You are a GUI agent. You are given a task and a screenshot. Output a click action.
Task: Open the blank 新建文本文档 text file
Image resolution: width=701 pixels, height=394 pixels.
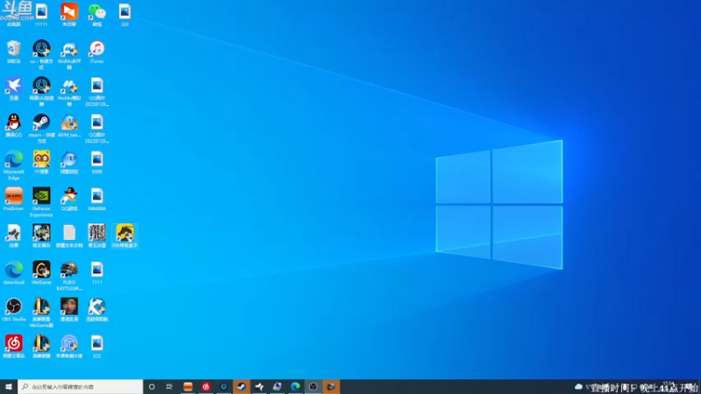[x=69, y=233]
